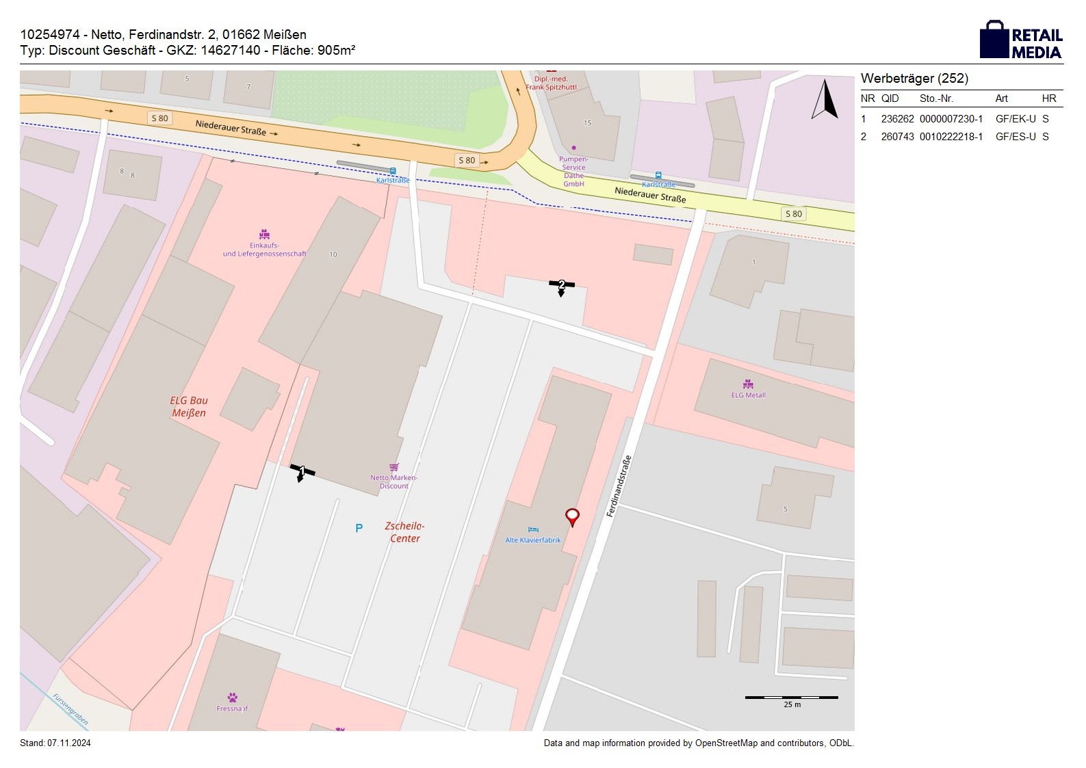Click the blue parking P symbol

click(359, 528)
